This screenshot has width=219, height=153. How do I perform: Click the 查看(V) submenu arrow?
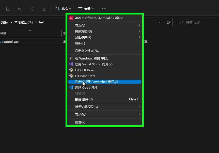[139, 25]
